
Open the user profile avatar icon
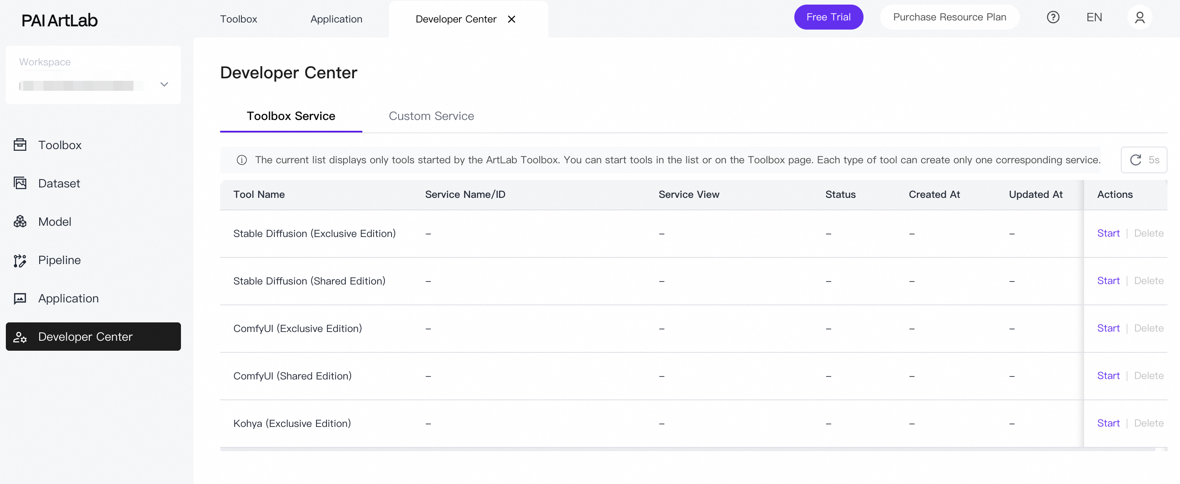coord(1139,17)
